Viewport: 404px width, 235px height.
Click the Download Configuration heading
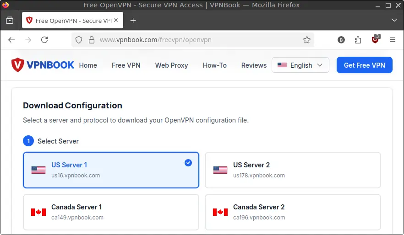click(x=72, y=106)
